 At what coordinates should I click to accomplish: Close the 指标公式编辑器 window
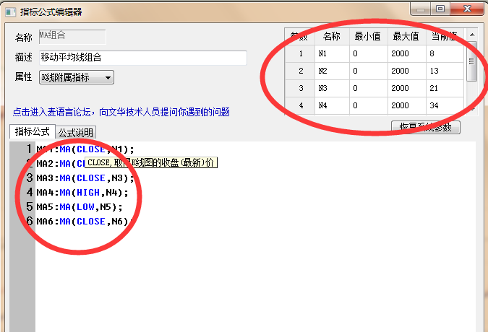[467, 9]
